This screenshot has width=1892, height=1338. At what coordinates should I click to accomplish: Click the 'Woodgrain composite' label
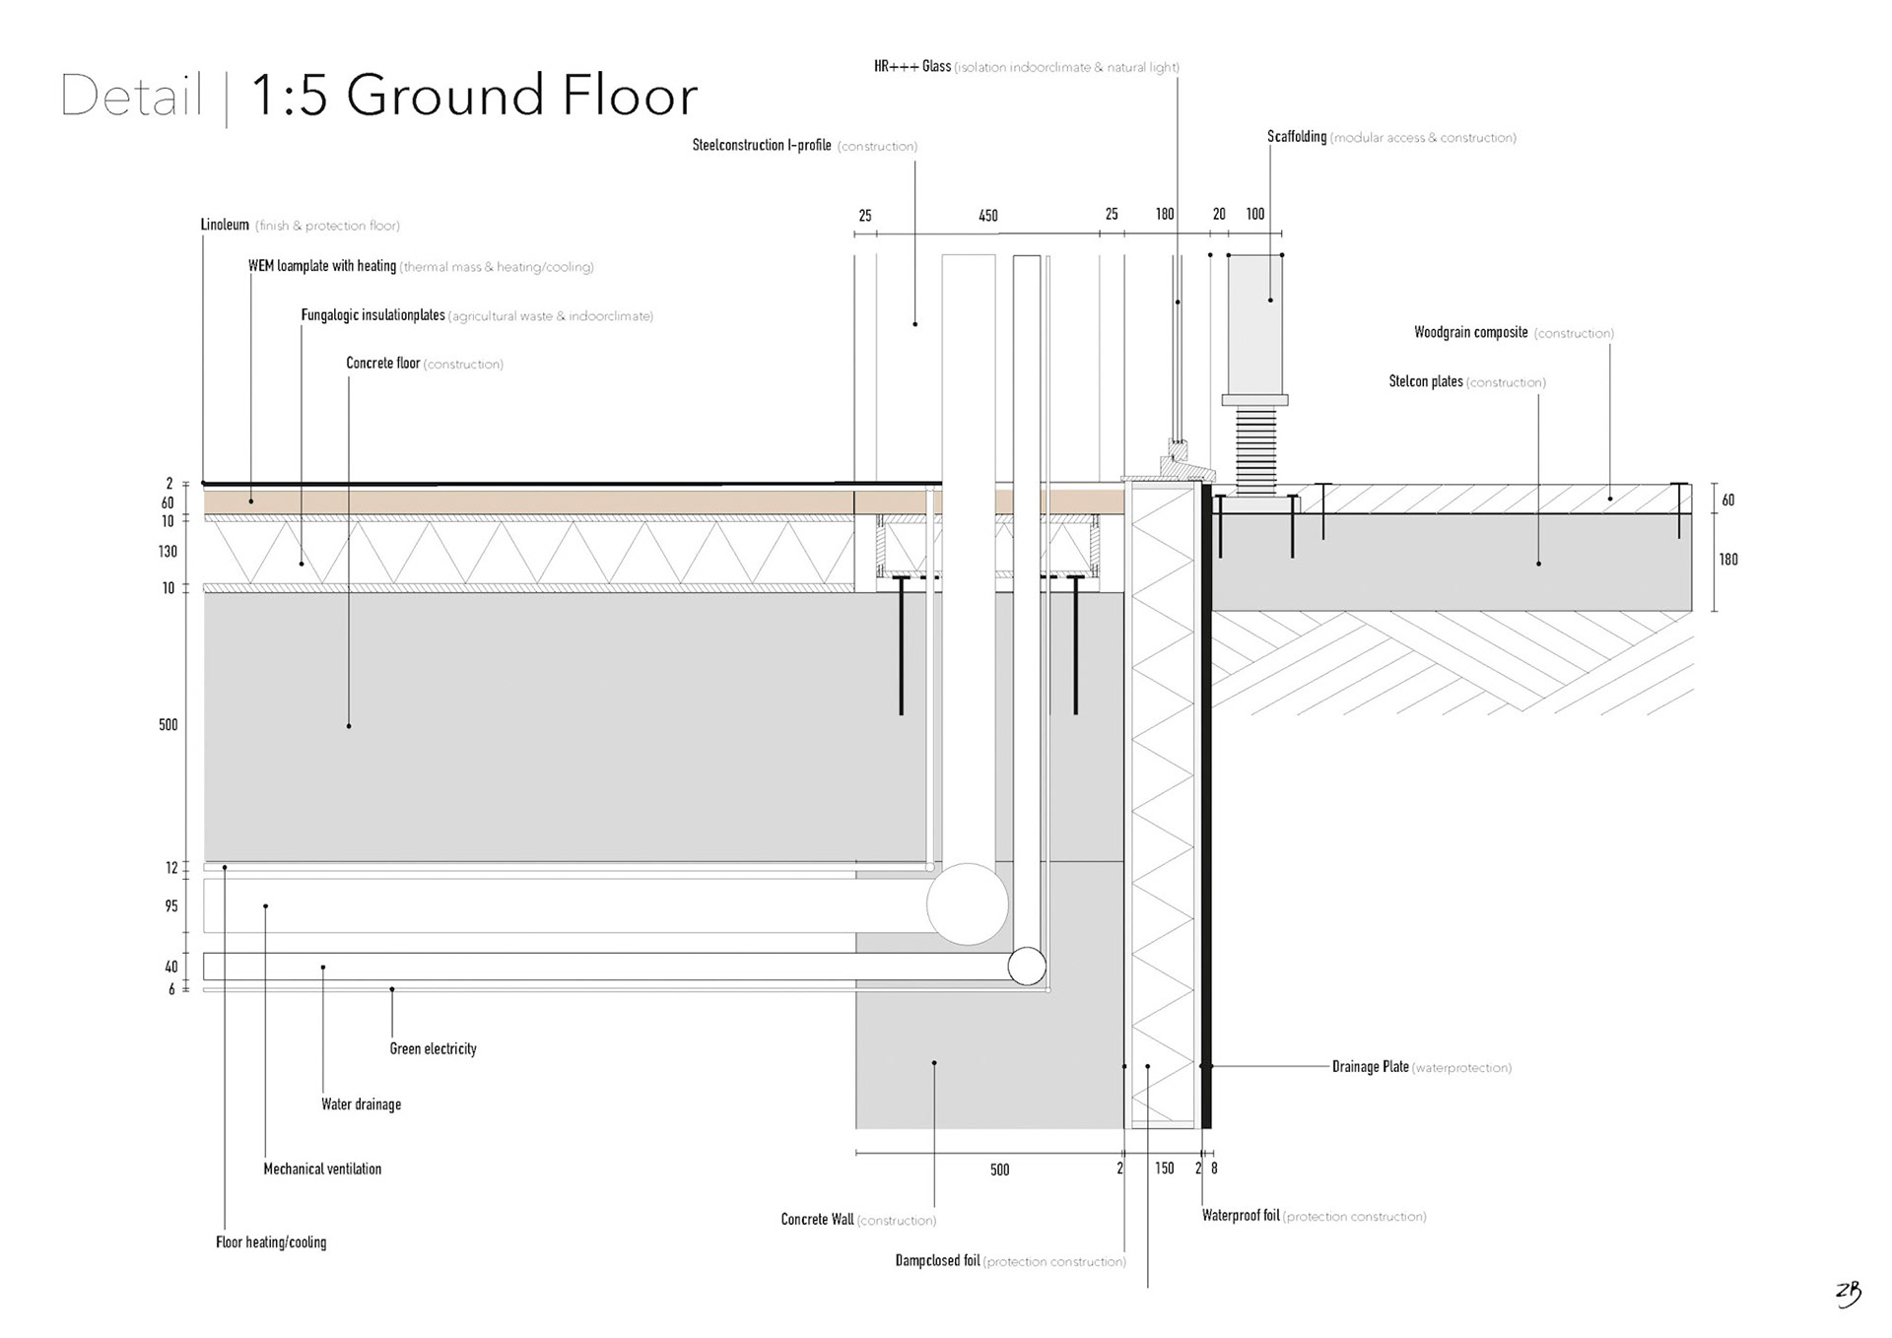[1470, 333]
